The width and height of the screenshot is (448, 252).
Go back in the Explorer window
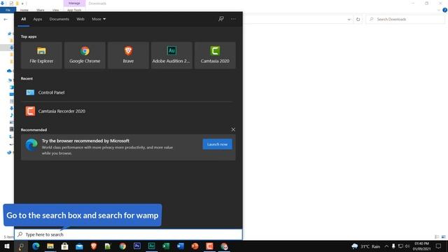[x=6, y=19]
